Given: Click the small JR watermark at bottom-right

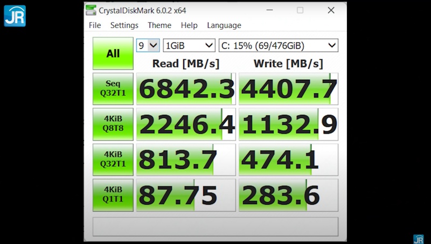Looking at the screenshot, I should click(418, 239).
